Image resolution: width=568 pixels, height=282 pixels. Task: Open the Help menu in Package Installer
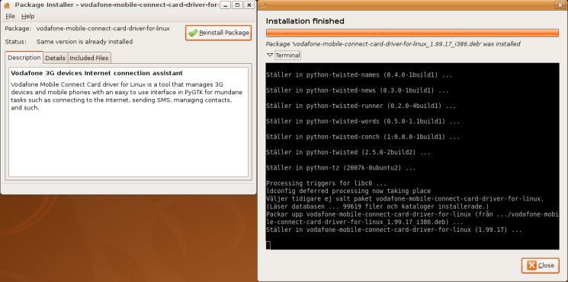pos(28,16)
